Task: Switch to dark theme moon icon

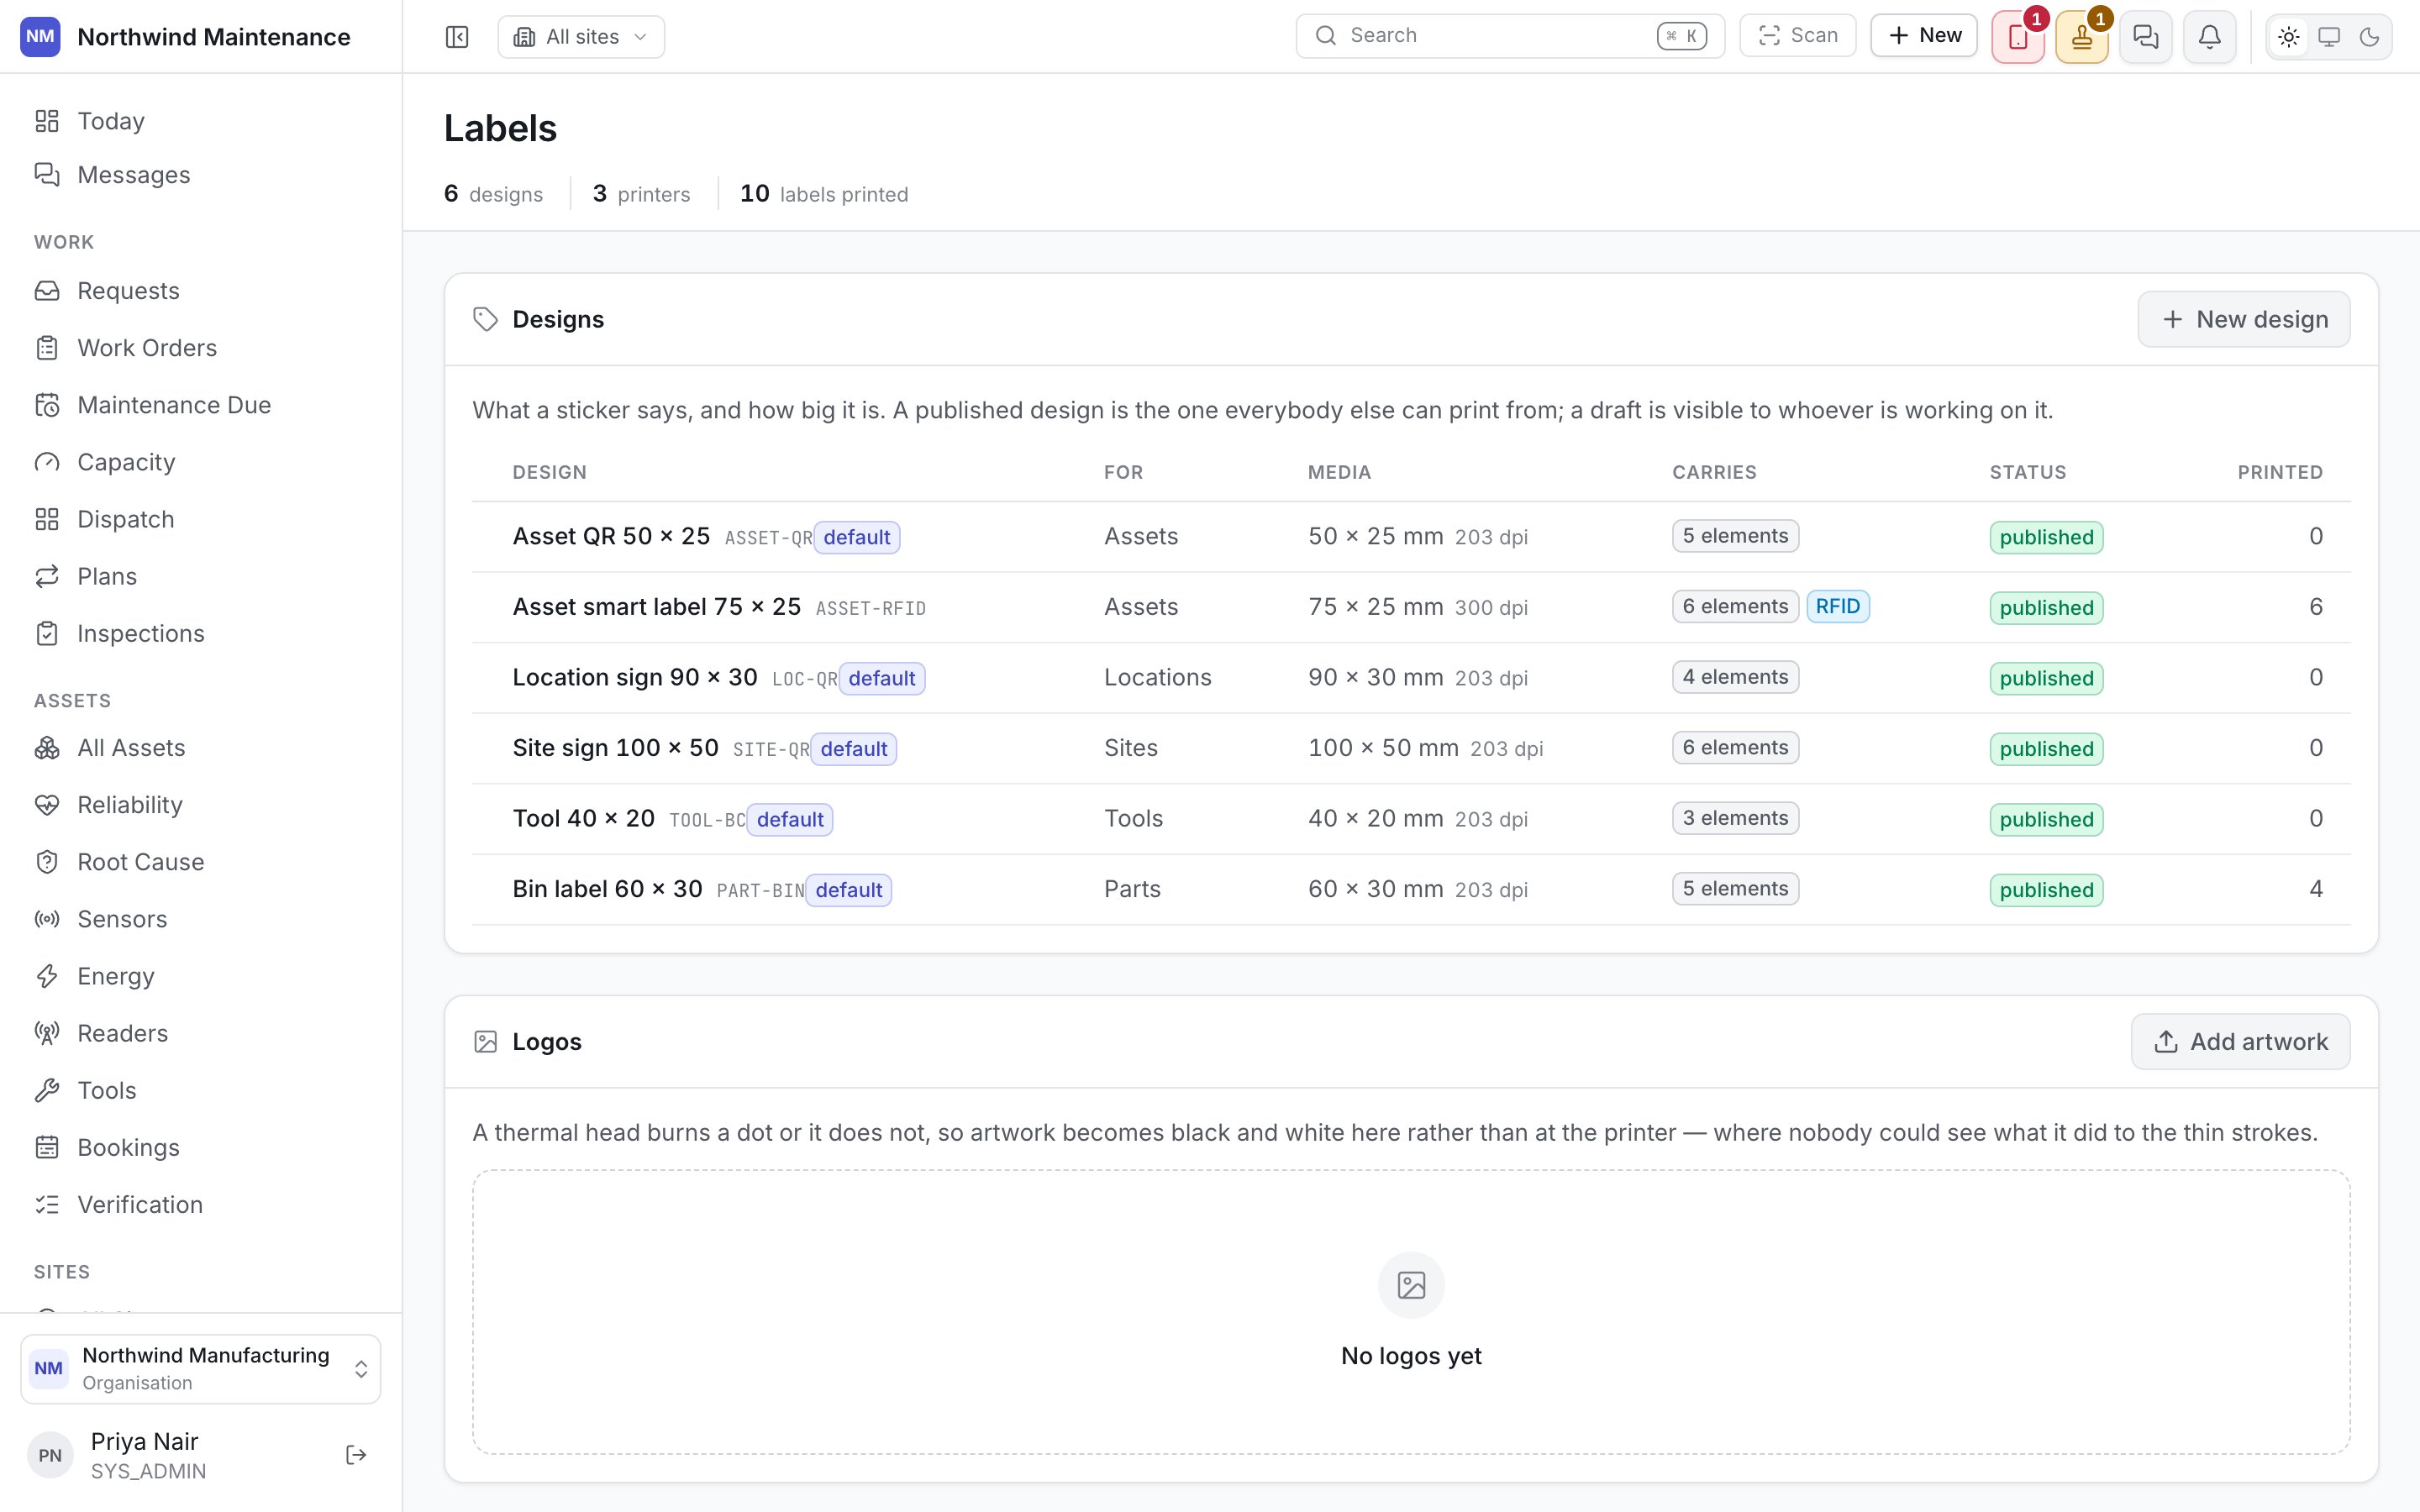Action: click(2369, 37)
